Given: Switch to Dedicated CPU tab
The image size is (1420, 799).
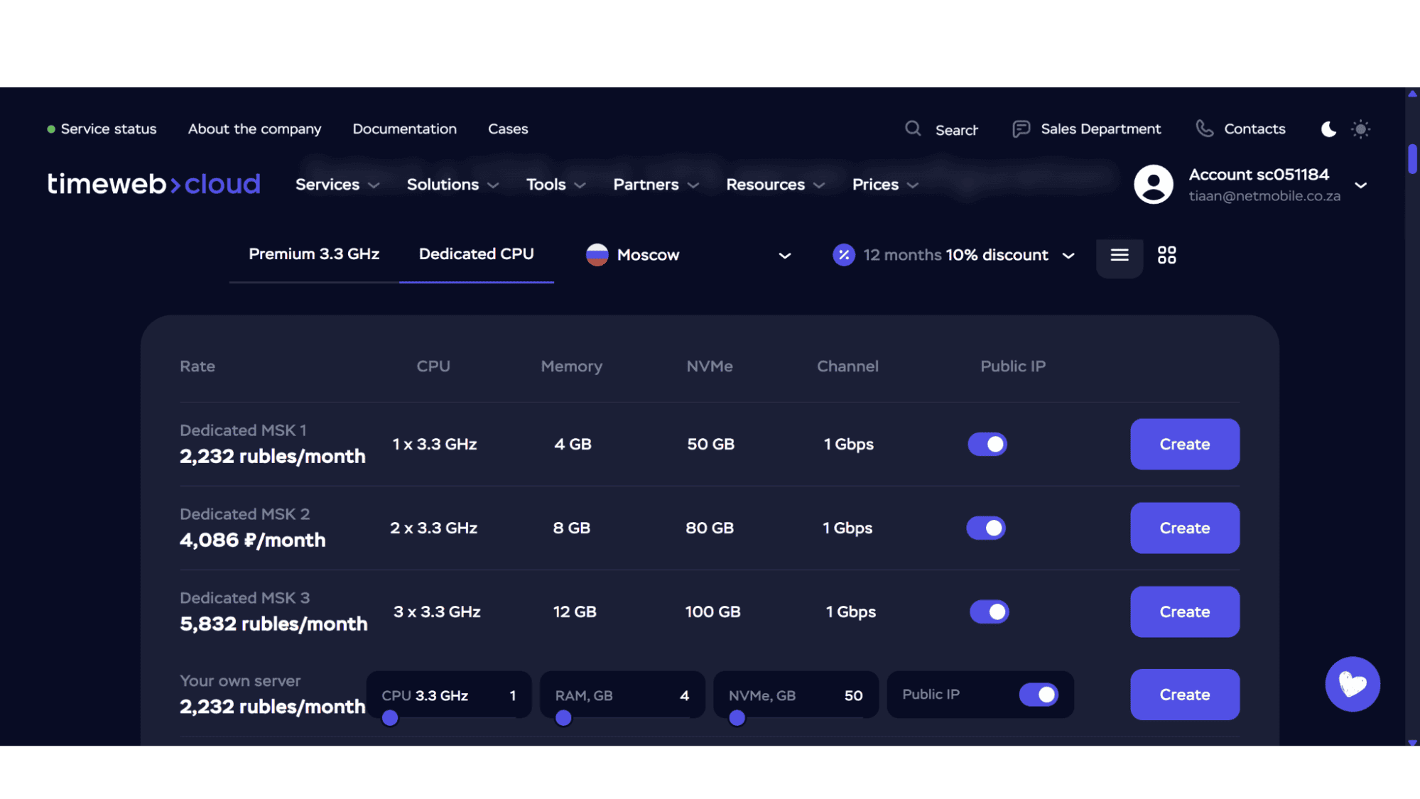Looking at the screenshot, I should point(477,254).
